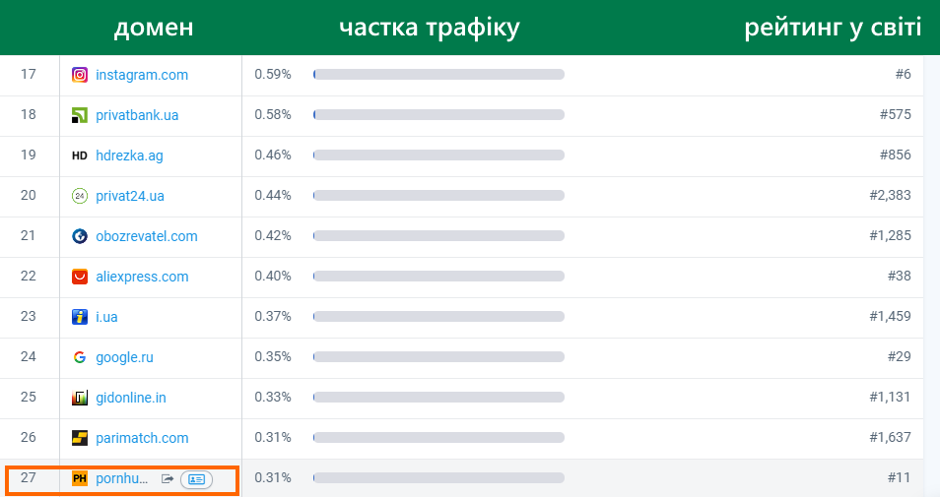Click the 'частка трафіку' column header
This screenshot has height=497, width=940.
429,28
